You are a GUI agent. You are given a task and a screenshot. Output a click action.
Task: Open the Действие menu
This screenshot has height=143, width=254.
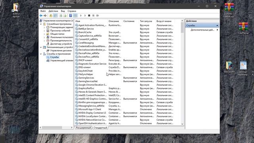pyautogui.click(x=53, y=11)
